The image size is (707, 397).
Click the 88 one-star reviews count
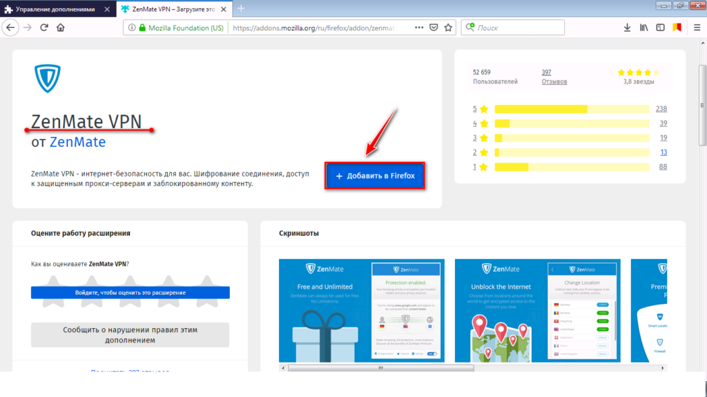tap(663, 167)
